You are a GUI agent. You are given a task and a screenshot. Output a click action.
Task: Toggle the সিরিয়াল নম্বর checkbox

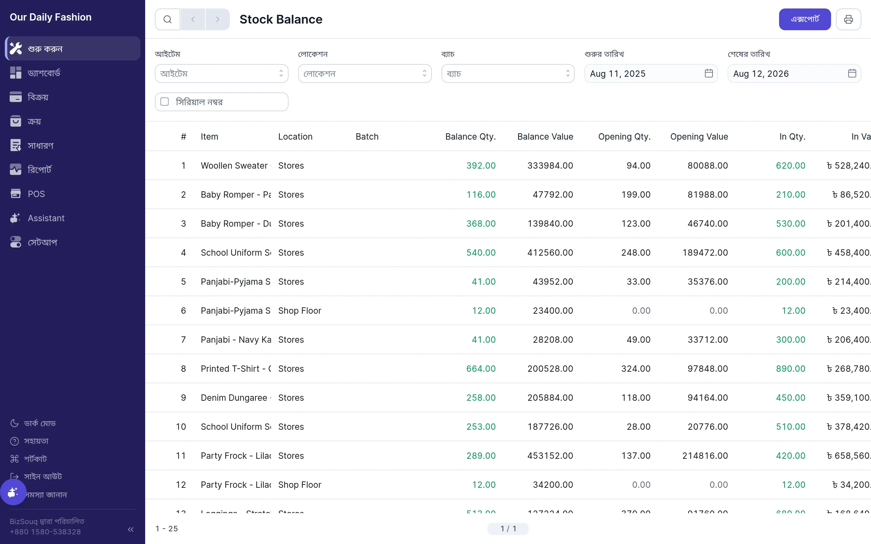pos(165,102)
